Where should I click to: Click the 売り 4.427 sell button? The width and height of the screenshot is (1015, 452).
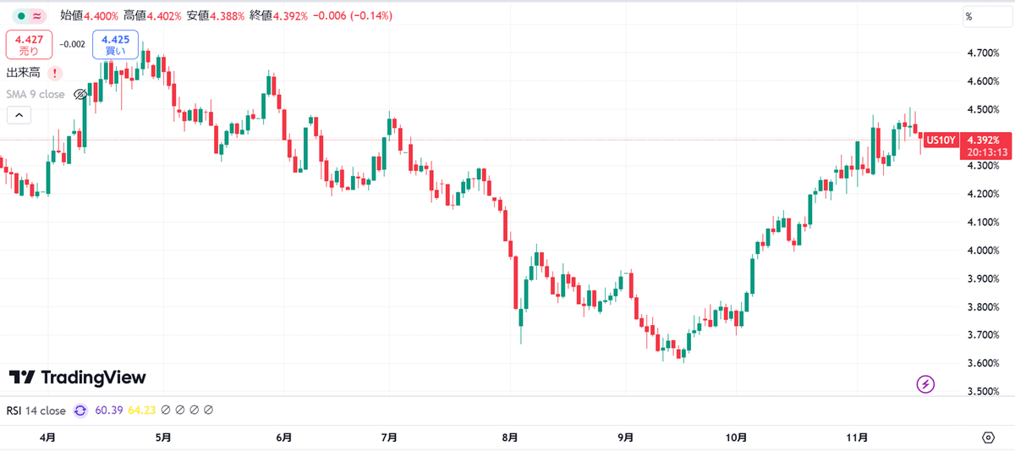pyautogui.click(x=30, y=45)
